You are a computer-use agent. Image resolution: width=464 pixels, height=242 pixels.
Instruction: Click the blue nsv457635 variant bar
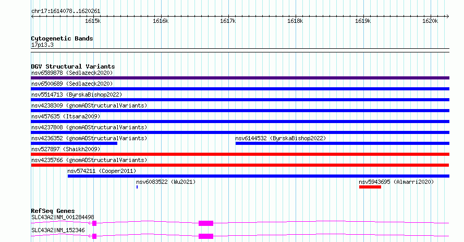click(x=240, y=122)
